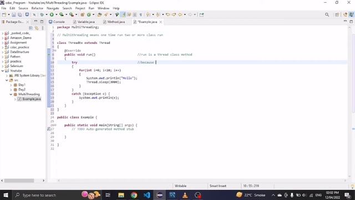Expand the Amazon_Demo project

tap(2, 38)
